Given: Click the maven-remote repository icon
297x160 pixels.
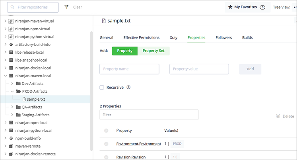Looking at the screenshot, I should click(11, 146).
